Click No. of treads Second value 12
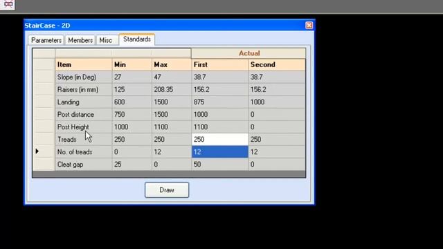This screenshot has height=249, width=443. [x=277, y=152]
